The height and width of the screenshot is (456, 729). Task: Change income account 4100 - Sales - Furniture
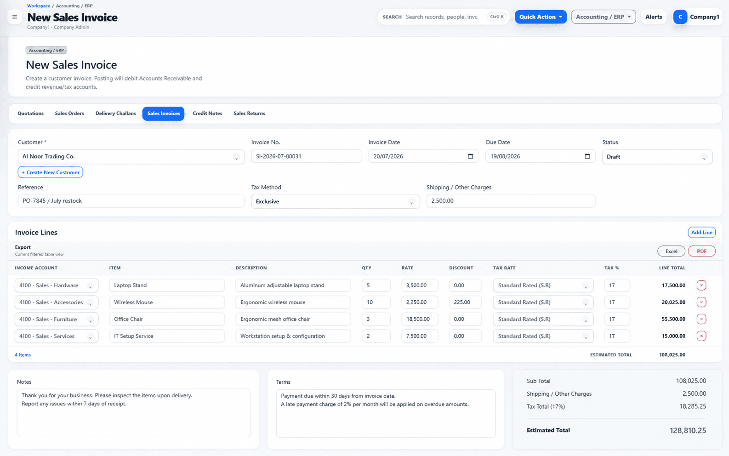coord(57,319)
